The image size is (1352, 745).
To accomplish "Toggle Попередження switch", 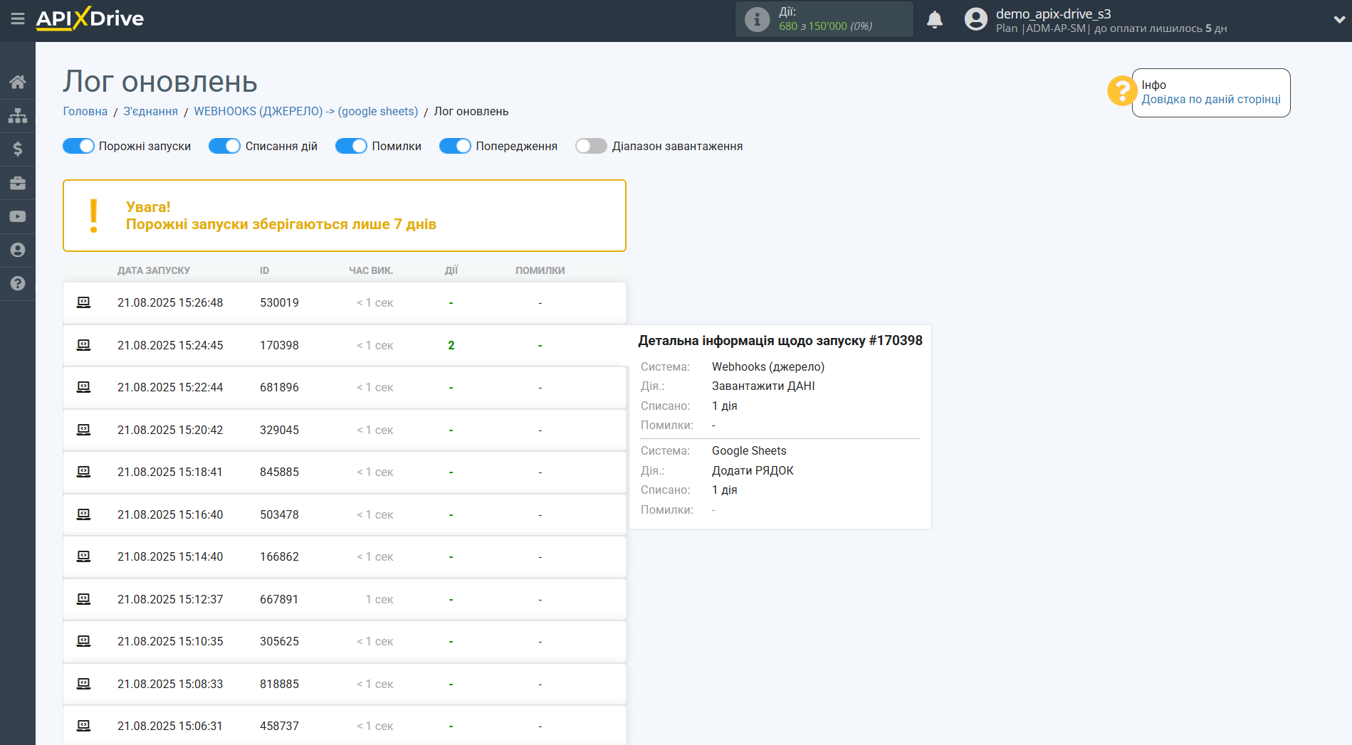I will (x=455, y=146).
